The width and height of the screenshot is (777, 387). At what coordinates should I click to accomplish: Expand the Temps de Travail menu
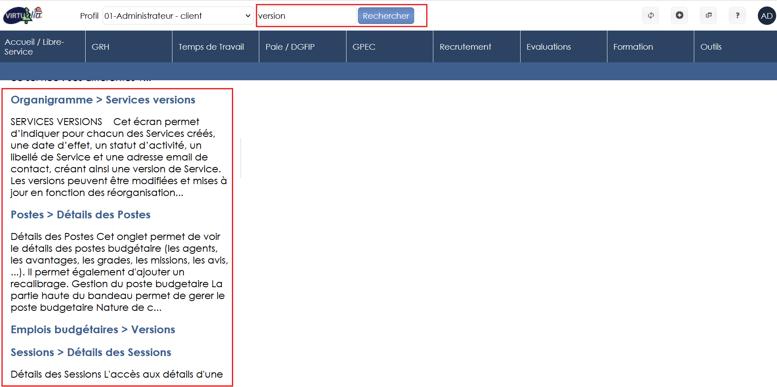(x=215, y=47)
